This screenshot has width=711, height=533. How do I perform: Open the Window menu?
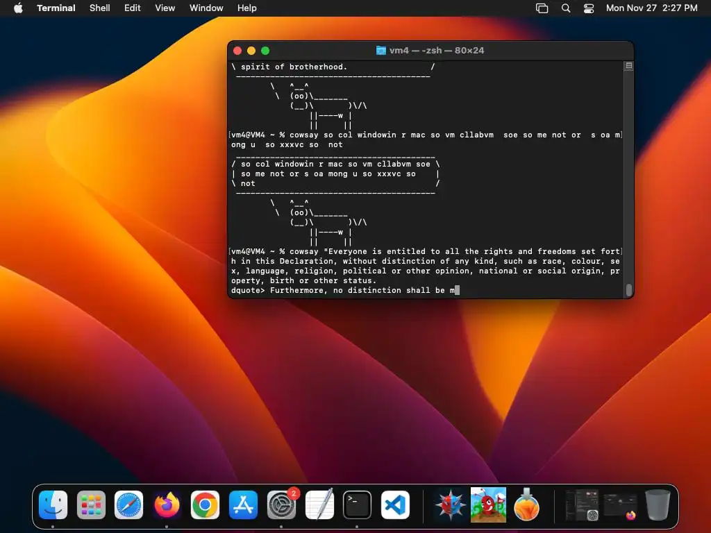coord(206,8)
